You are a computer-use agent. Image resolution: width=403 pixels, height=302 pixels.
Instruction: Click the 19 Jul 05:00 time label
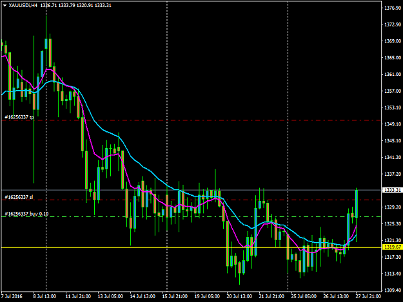(x=207, y=296)
